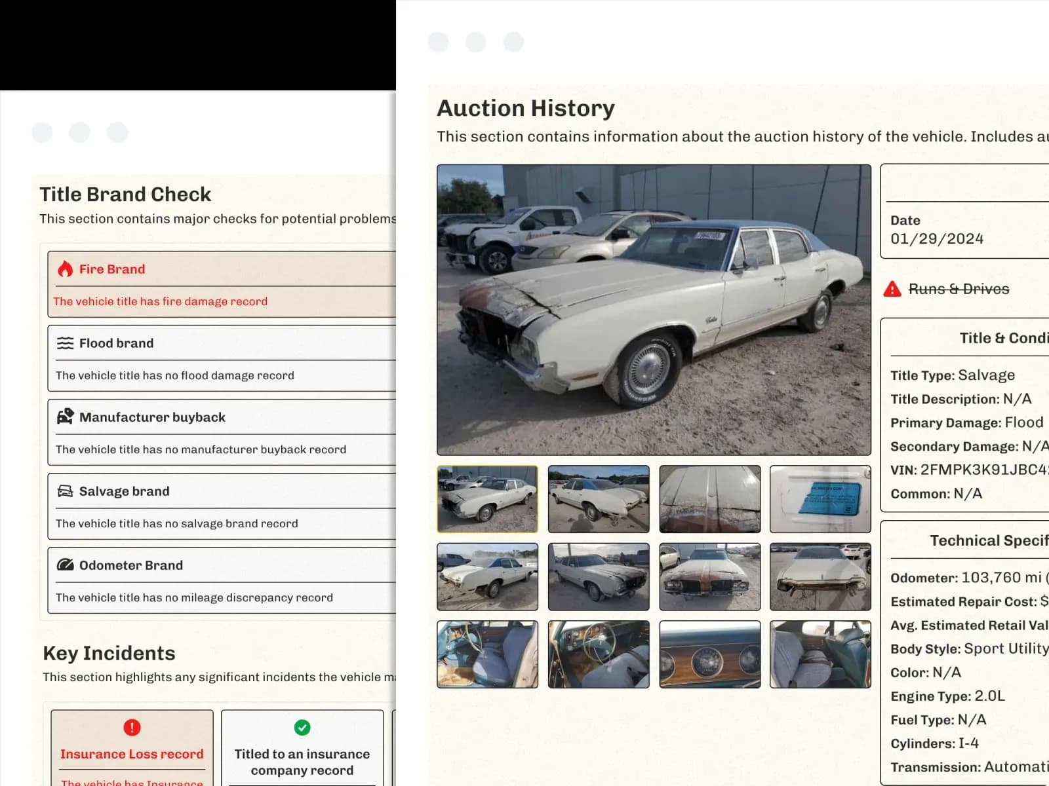Click the 'Title Description: N/A' row
Image resolution: width=1049 pixels, height=786 pixels.
(961, 399)
